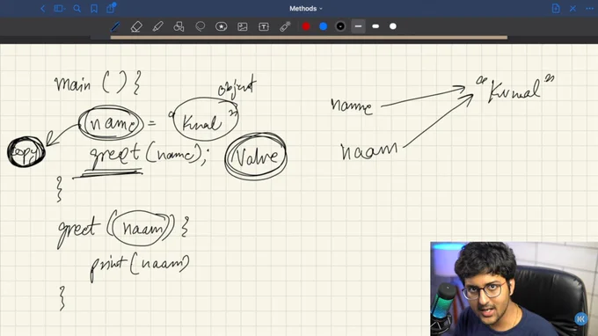Click the presenter webcam video thumbnail

(x=514, y=289)
